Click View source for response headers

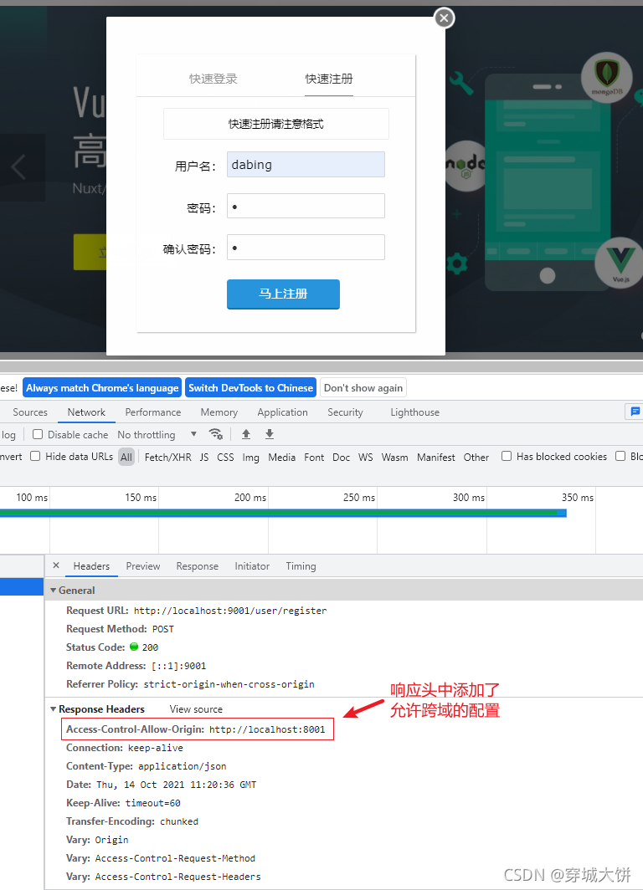coord(196,709)
